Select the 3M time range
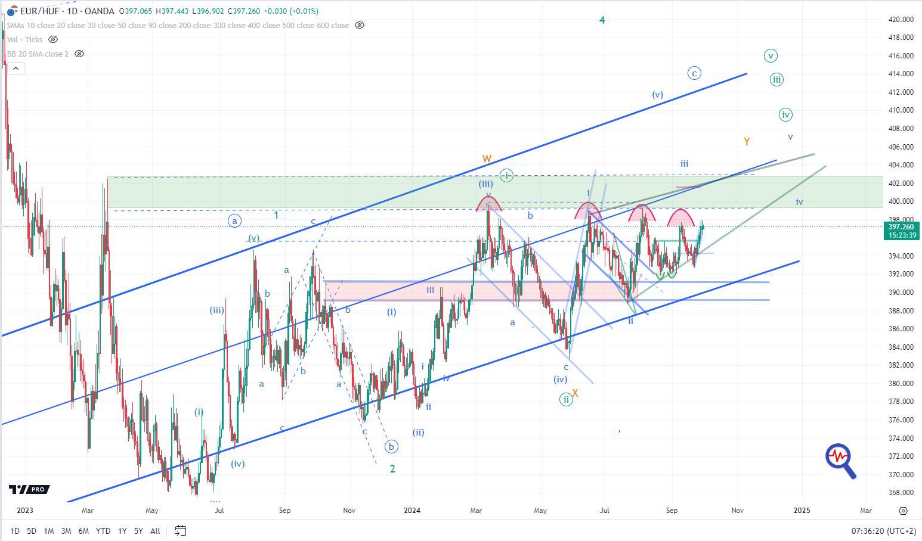Viewport: 922px width, 541px height. pos(66,530)
